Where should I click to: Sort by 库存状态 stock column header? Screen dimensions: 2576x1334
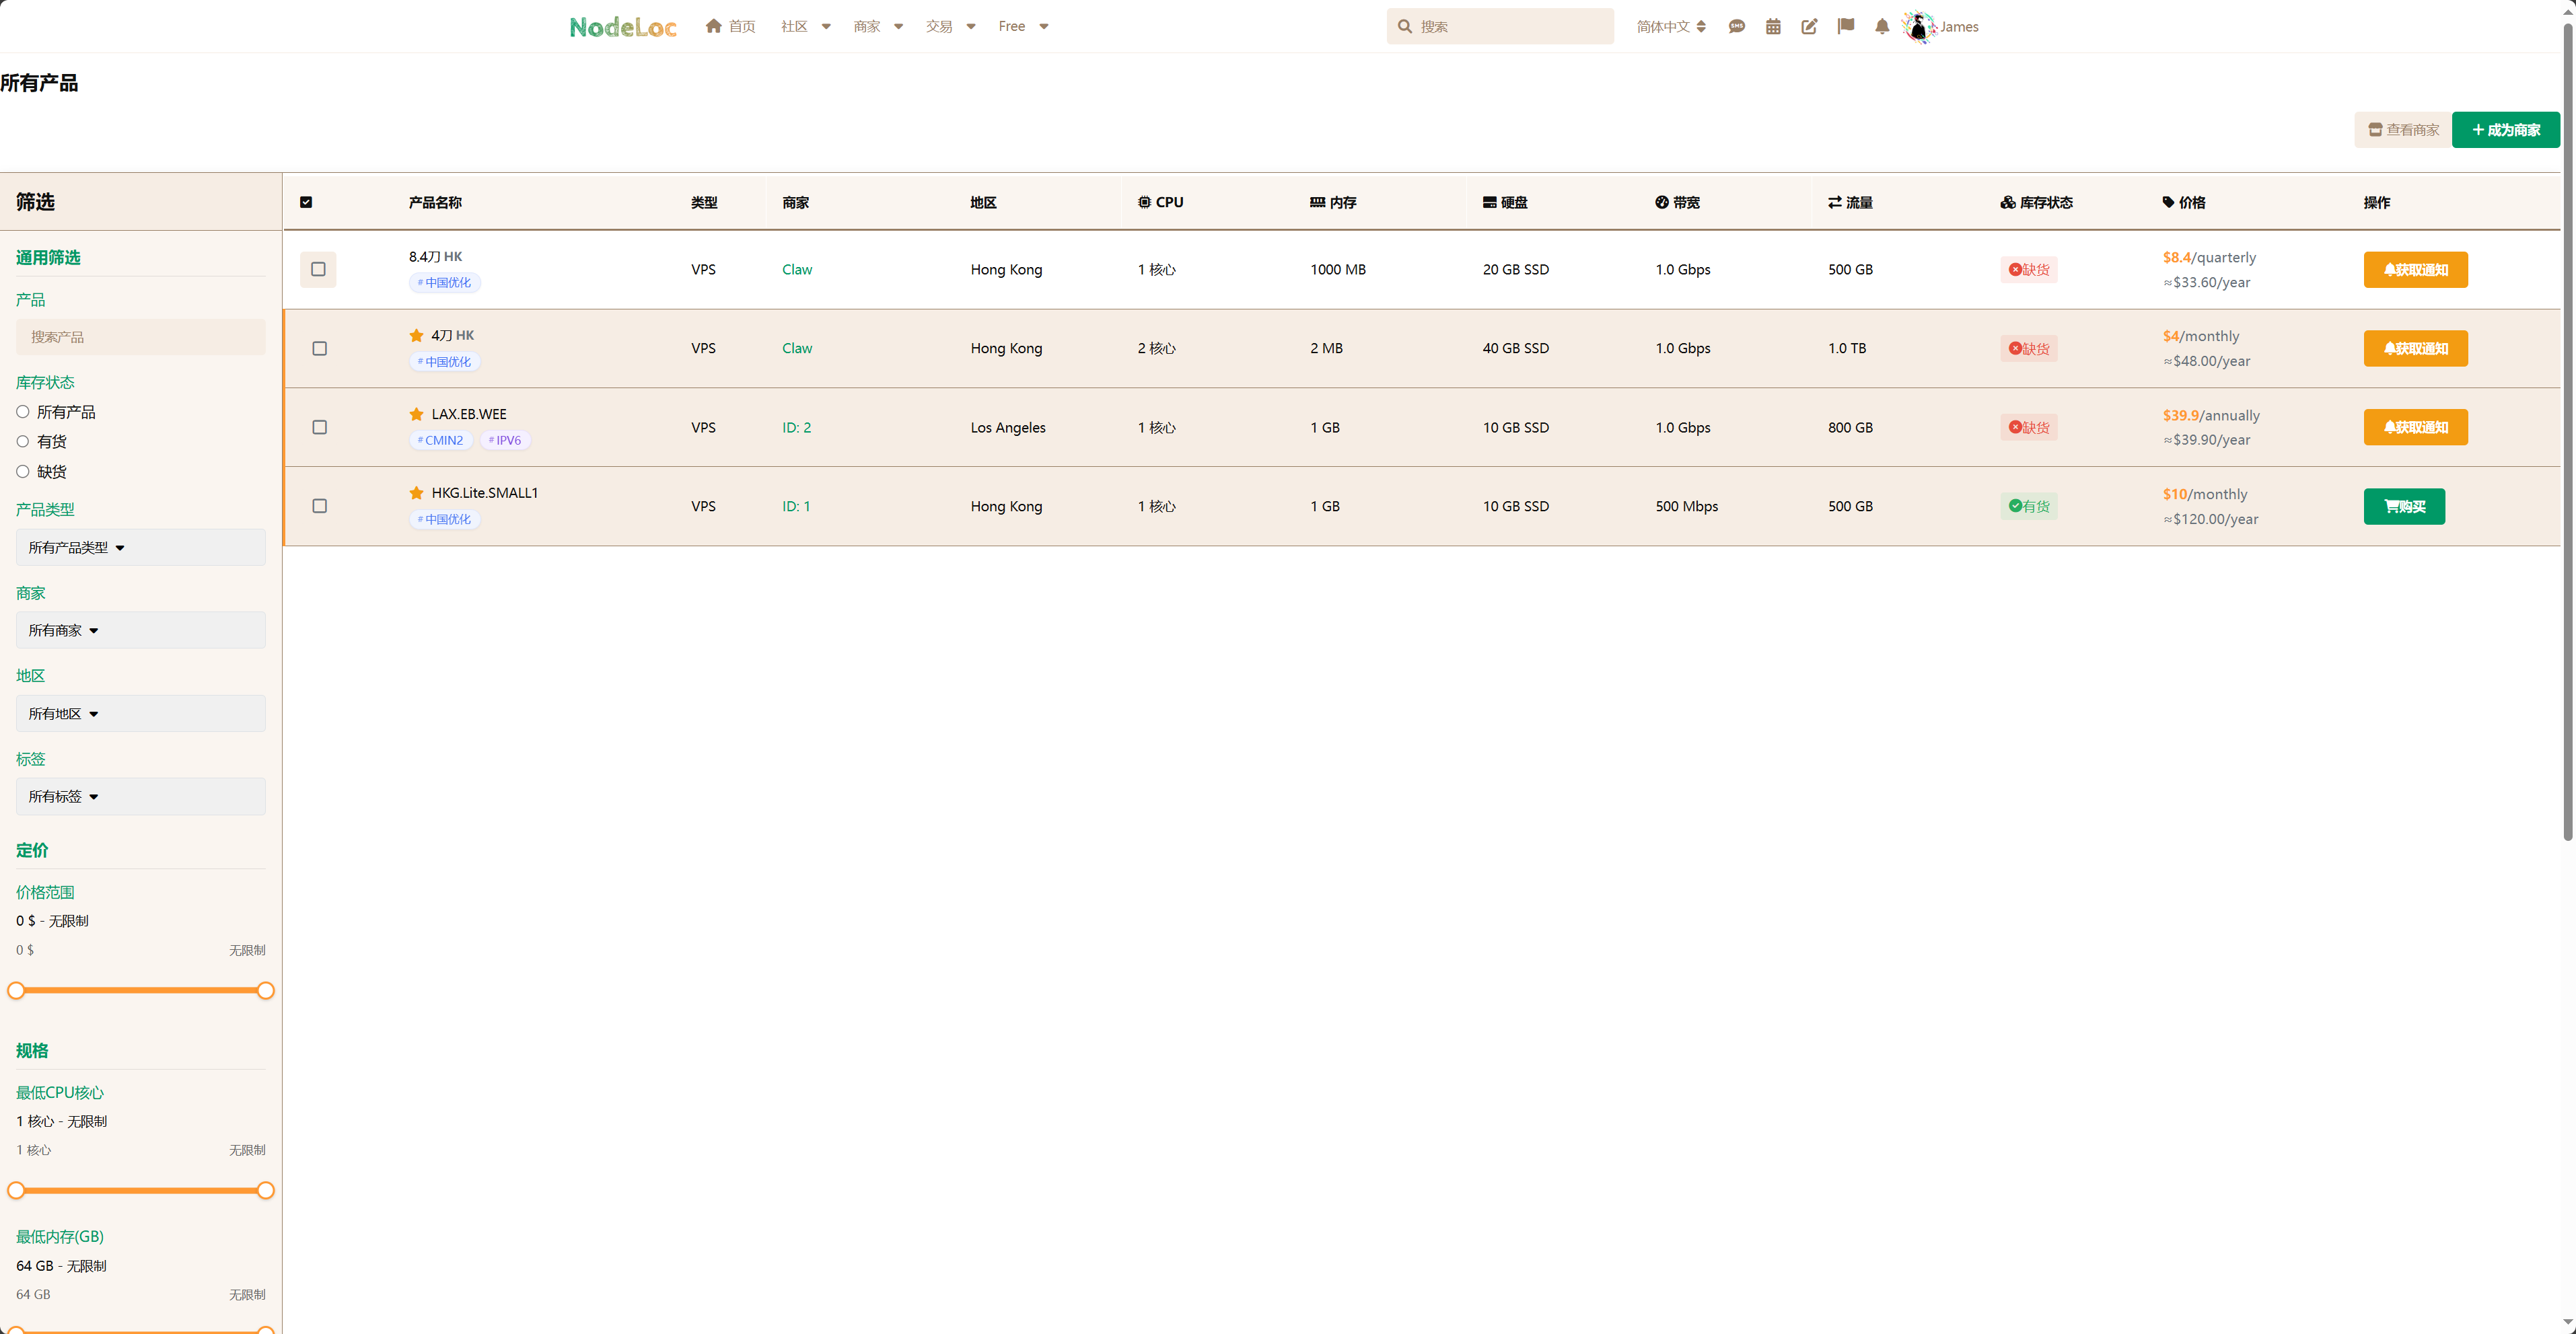[x=2036, y=202]
